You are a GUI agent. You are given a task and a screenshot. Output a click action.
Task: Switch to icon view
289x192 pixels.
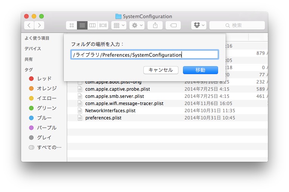[72, 25]
